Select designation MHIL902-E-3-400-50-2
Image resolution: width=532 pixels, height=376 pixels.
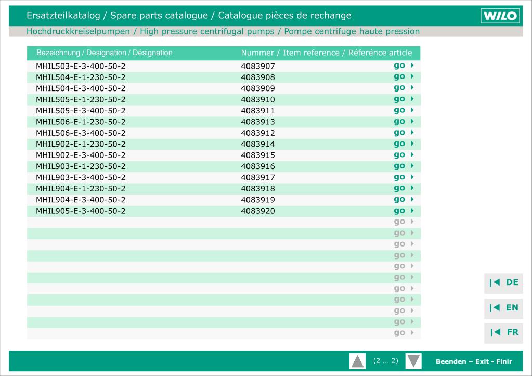[81, 155]
